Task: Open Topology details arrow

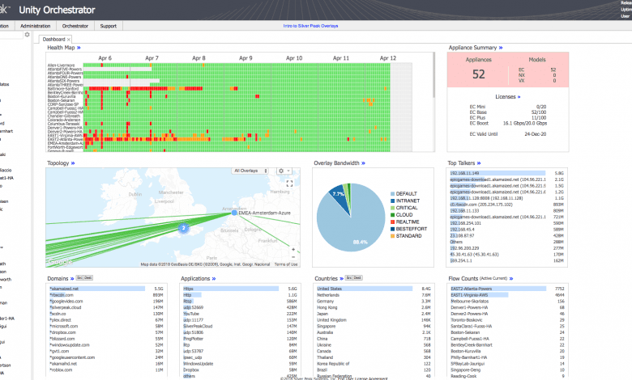Action: point(73,163)
